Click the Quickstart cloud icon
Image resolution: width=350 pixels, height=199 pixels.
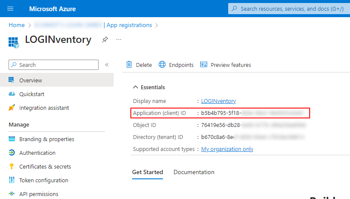pyautogui.click(x=12, y=93)
